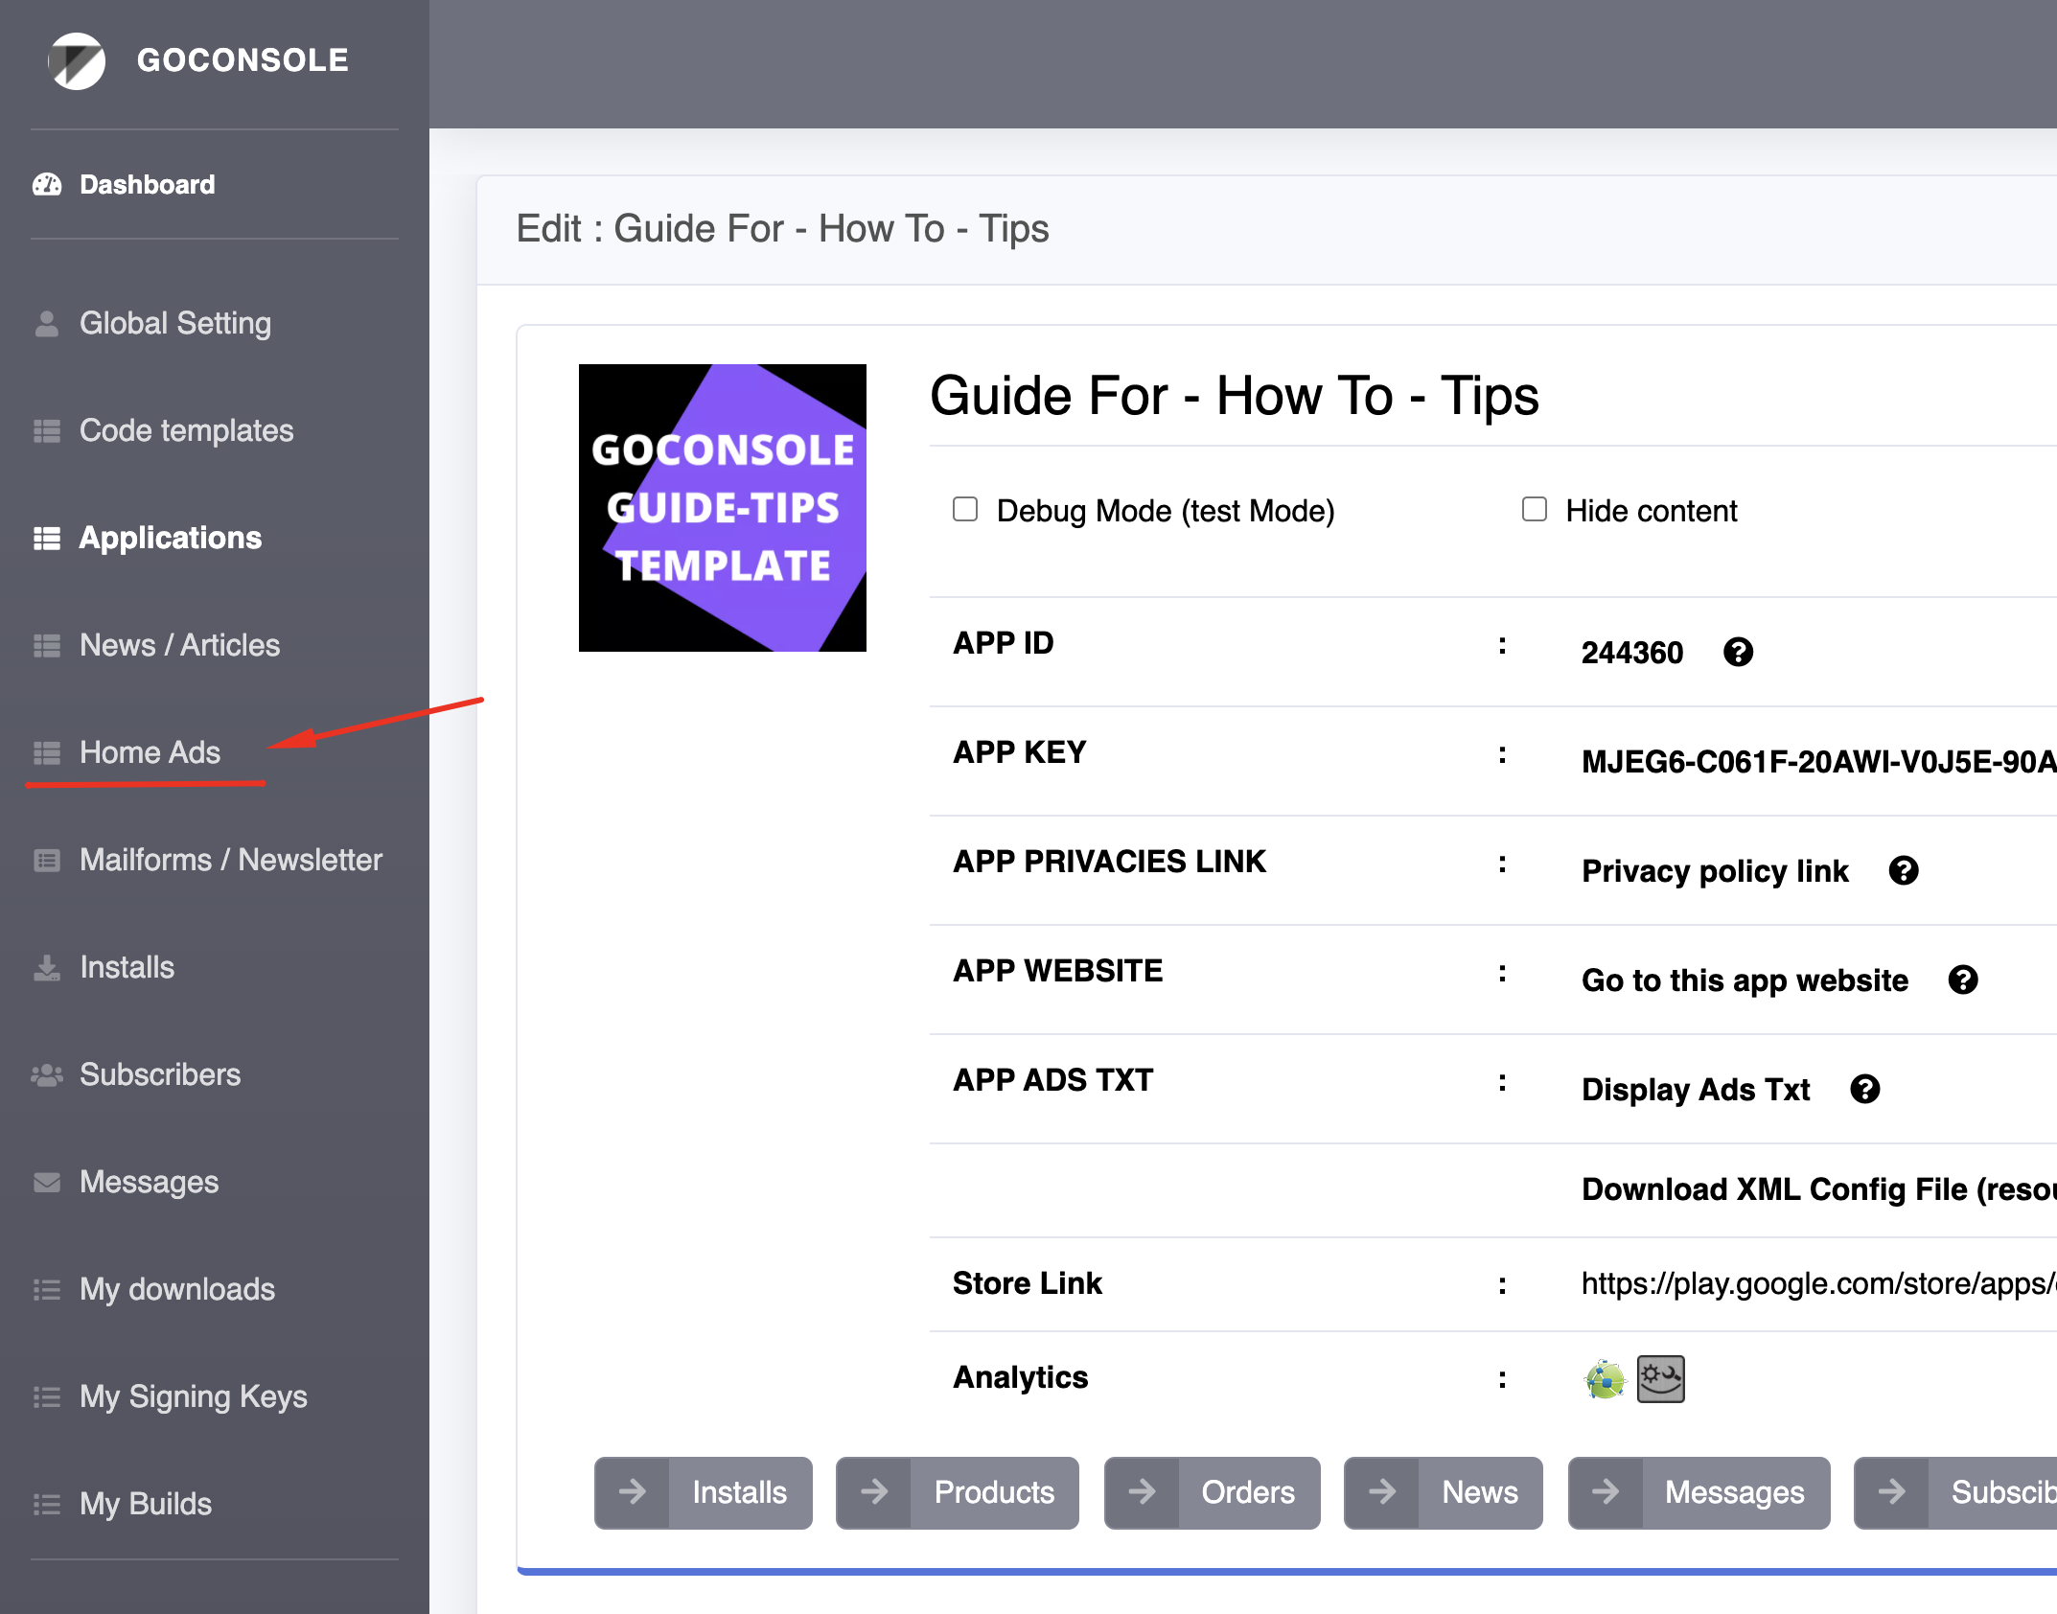Click the GoConsole logo icon
This screenshot has height=1614, width=2057.
click(77, 60)
